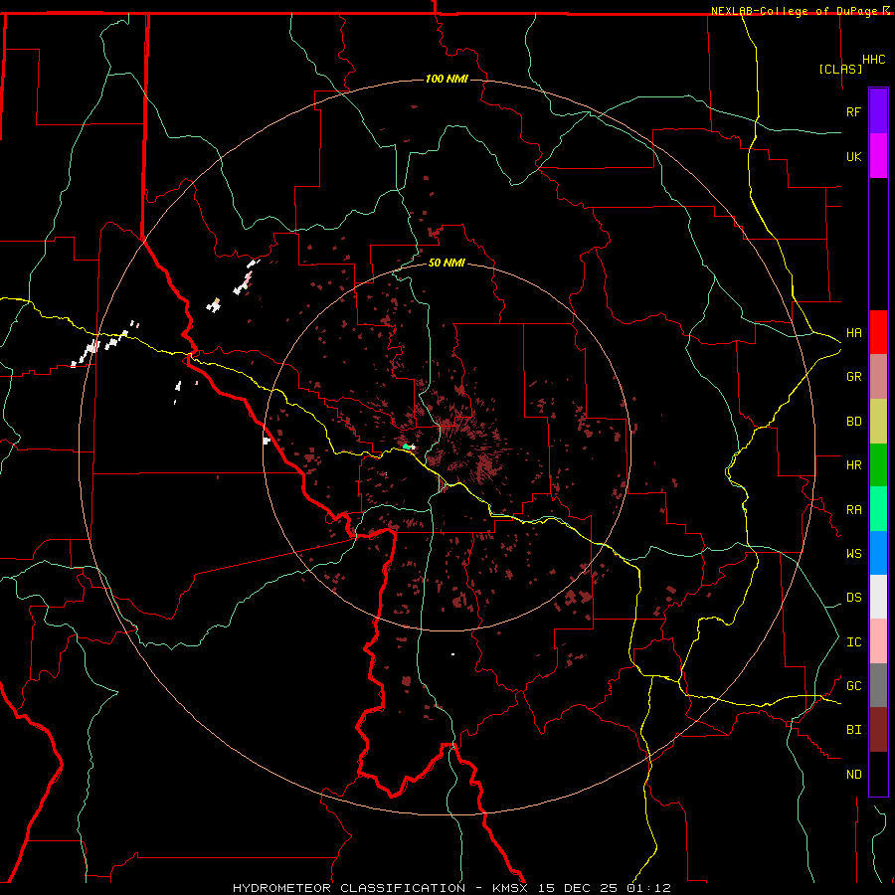The height and width of the screenshot is (895, 895).
Task: Click the "KMSX" radar site identifier
Action: click(512, 888)
